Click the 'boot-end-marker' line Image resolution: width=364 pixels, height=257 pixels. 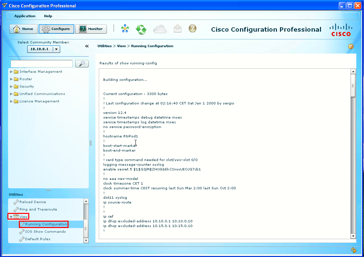pyautogui.click(x=119, y=151)
